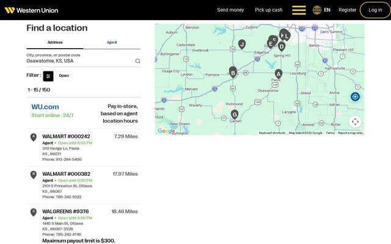Switch to the Agent tab
This screenshot has width=391, height=244.
112,42
